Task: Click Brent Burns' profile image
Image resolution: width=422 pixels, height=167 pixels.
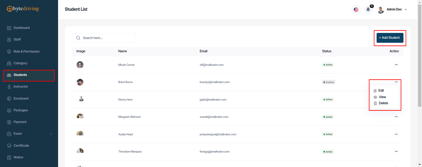Action: coord(80,82)
